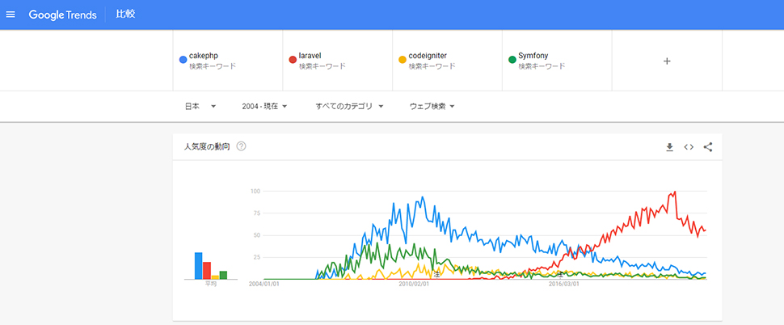Image resolution: width=784 pixels, height=325 pixels.
Task: Click the note marker on the chart near 2010
Action: click(437, 274)
